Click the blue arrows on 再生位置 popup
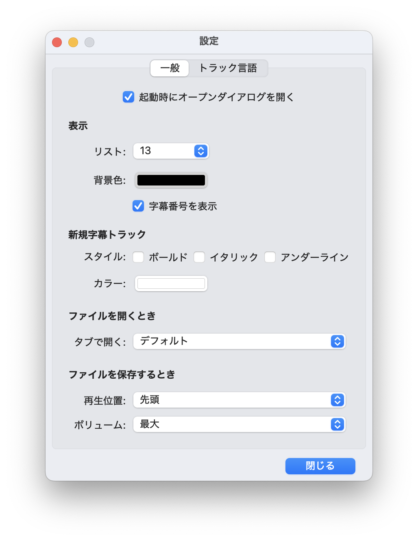Image resolution: width=418 pixels, height=541 pixels. 337,400
